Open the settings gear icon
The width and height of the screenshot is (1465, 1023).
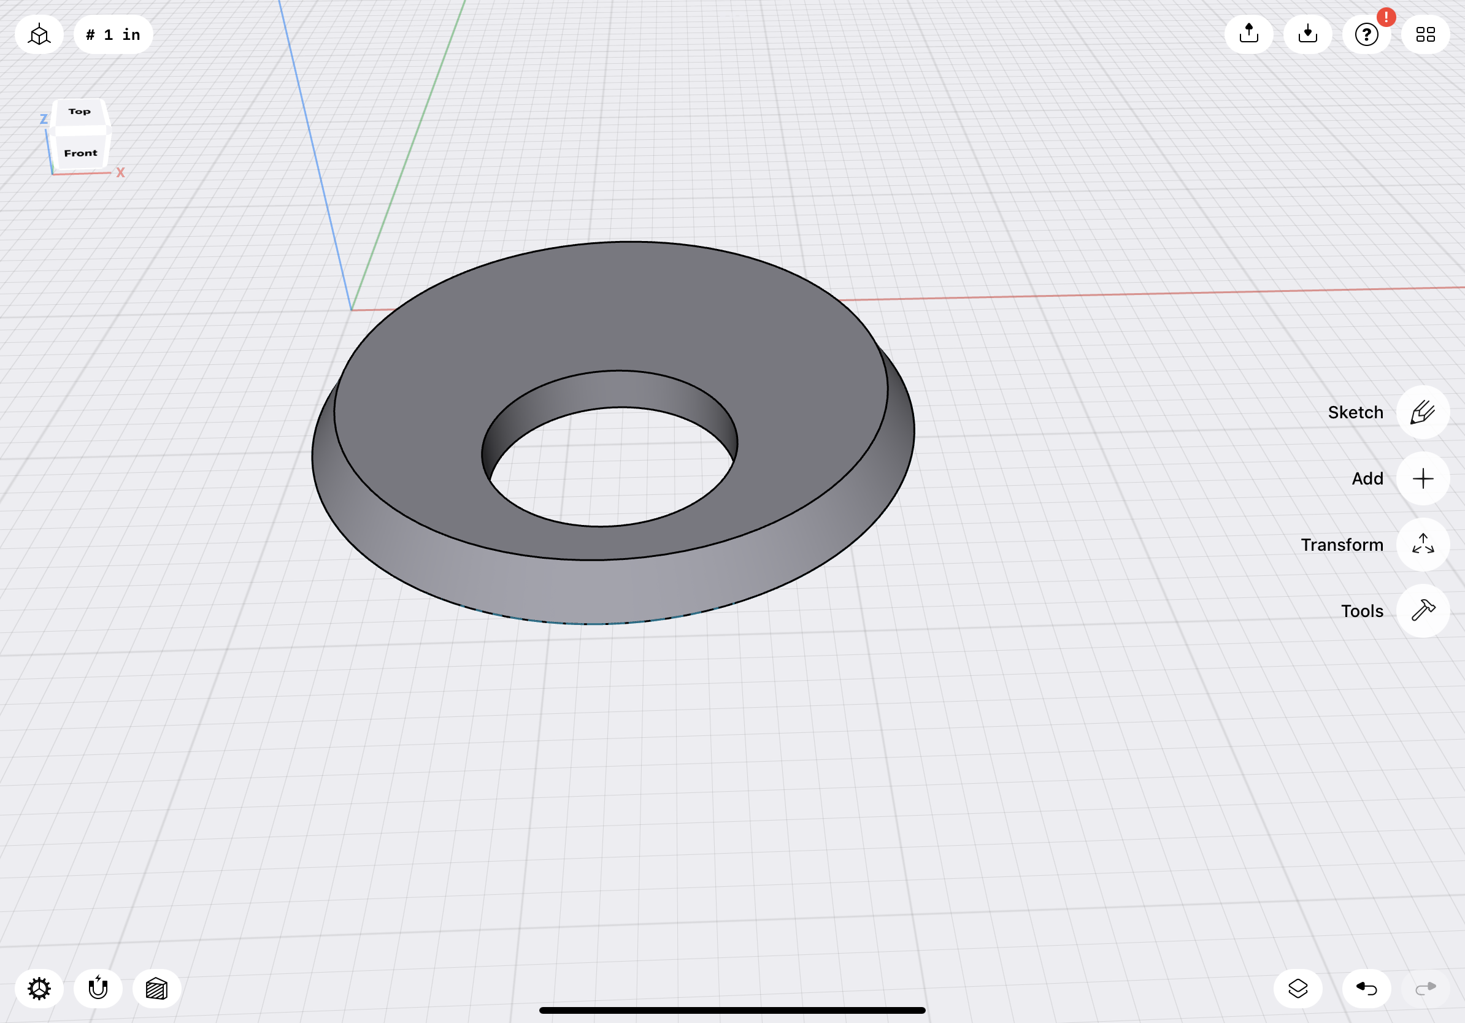tap(39, 989)
